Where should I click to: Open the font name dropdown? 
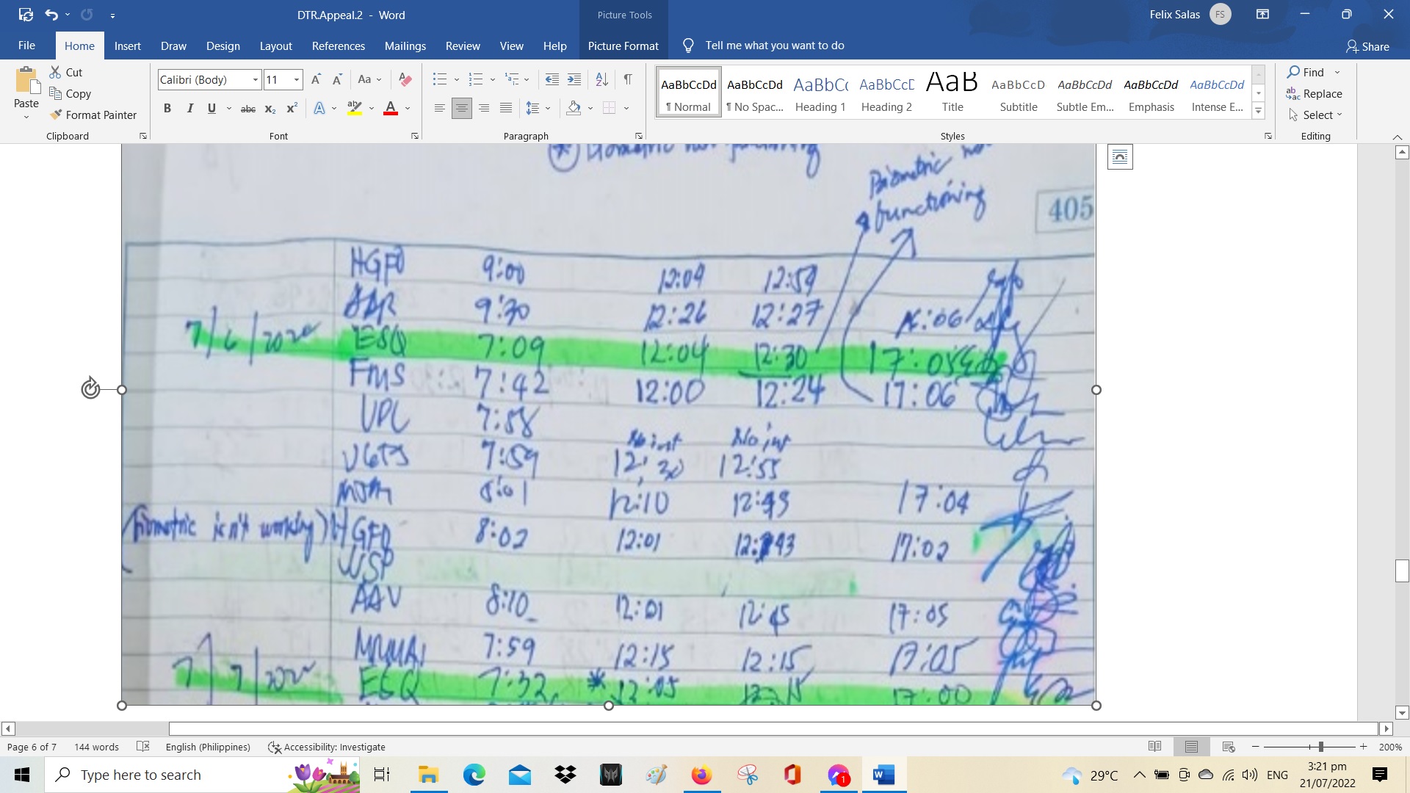(x=255, y=79)
